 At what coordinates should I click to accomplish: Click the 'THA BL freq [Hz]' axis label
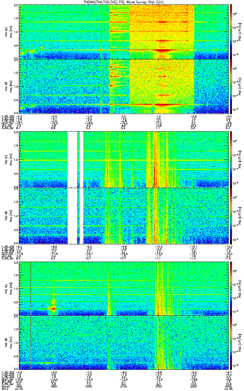click(x=8, y=32)
